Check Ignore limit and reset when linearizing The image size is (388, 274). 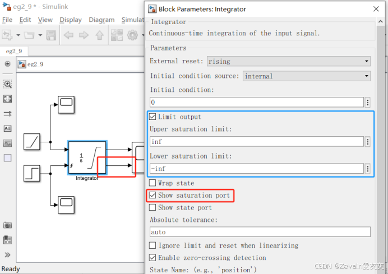[153, 245]
